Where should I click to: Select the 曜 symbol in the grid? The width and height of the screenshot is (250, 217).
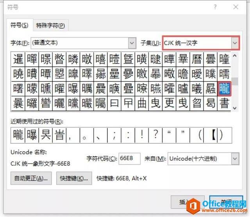point(59,89)
